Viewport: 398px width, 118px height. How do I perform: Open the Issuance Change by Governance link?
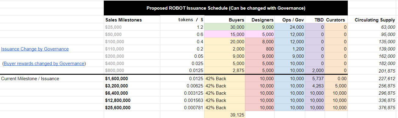tap(35, 49)
